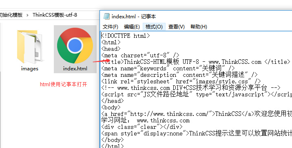The width and height of the screenshot is (292, 148).
Task: Click the 始化模板 breadcrumb segment in Explorer
Action: [11, 15]
